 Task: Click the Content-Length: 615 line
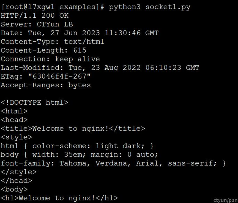click(43, 50)
